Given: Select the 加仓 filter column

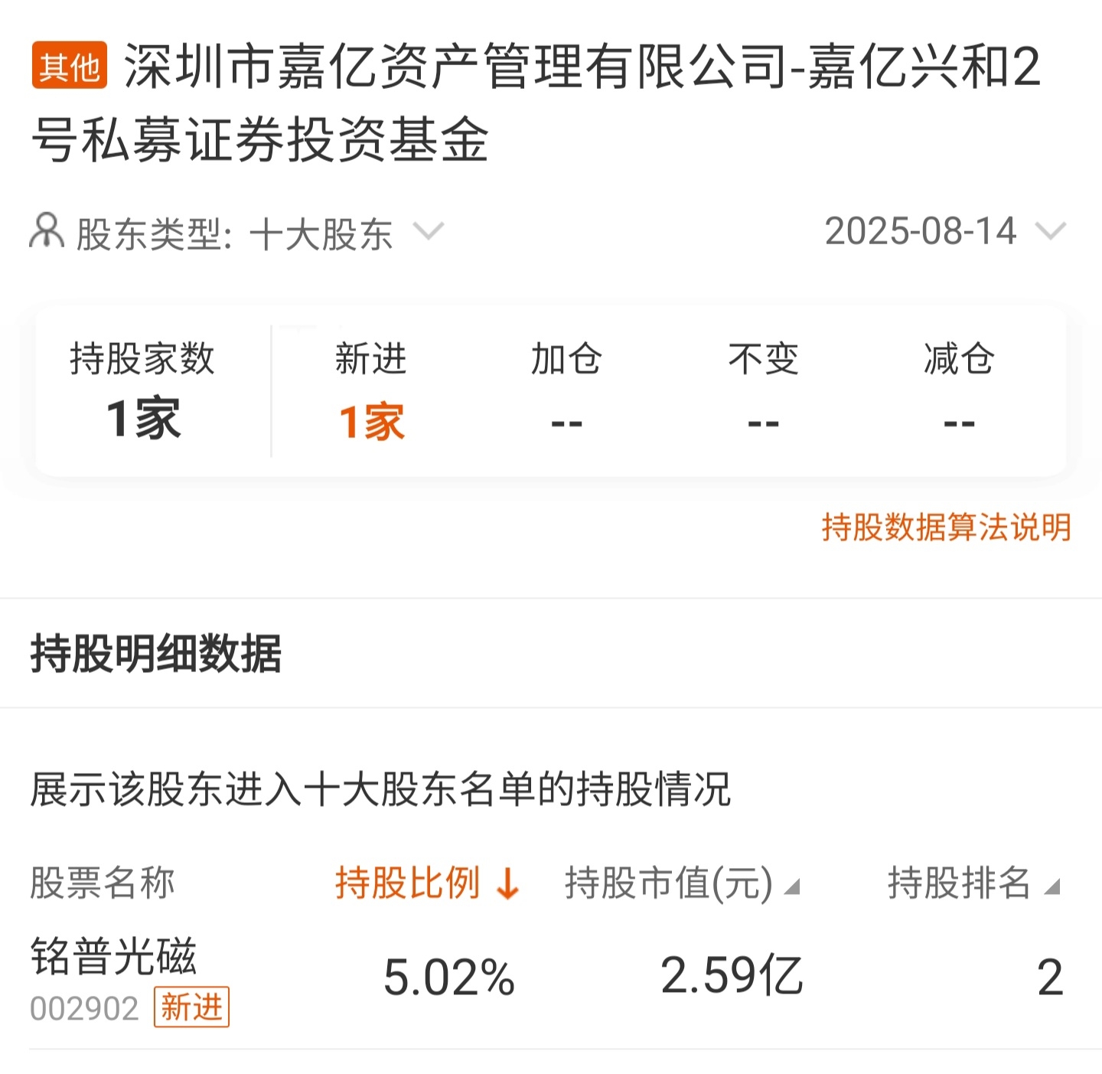Looking at the screenshot, I should [x=567, y=391].
